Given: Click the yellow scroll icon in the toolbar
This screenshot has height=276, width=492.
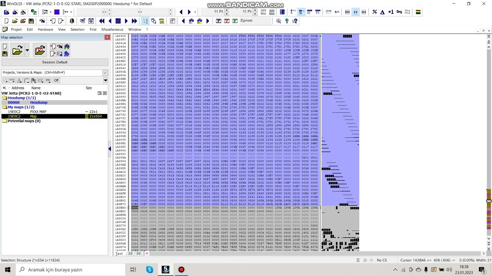Looking at the screenshot, I should coord(161,21).
